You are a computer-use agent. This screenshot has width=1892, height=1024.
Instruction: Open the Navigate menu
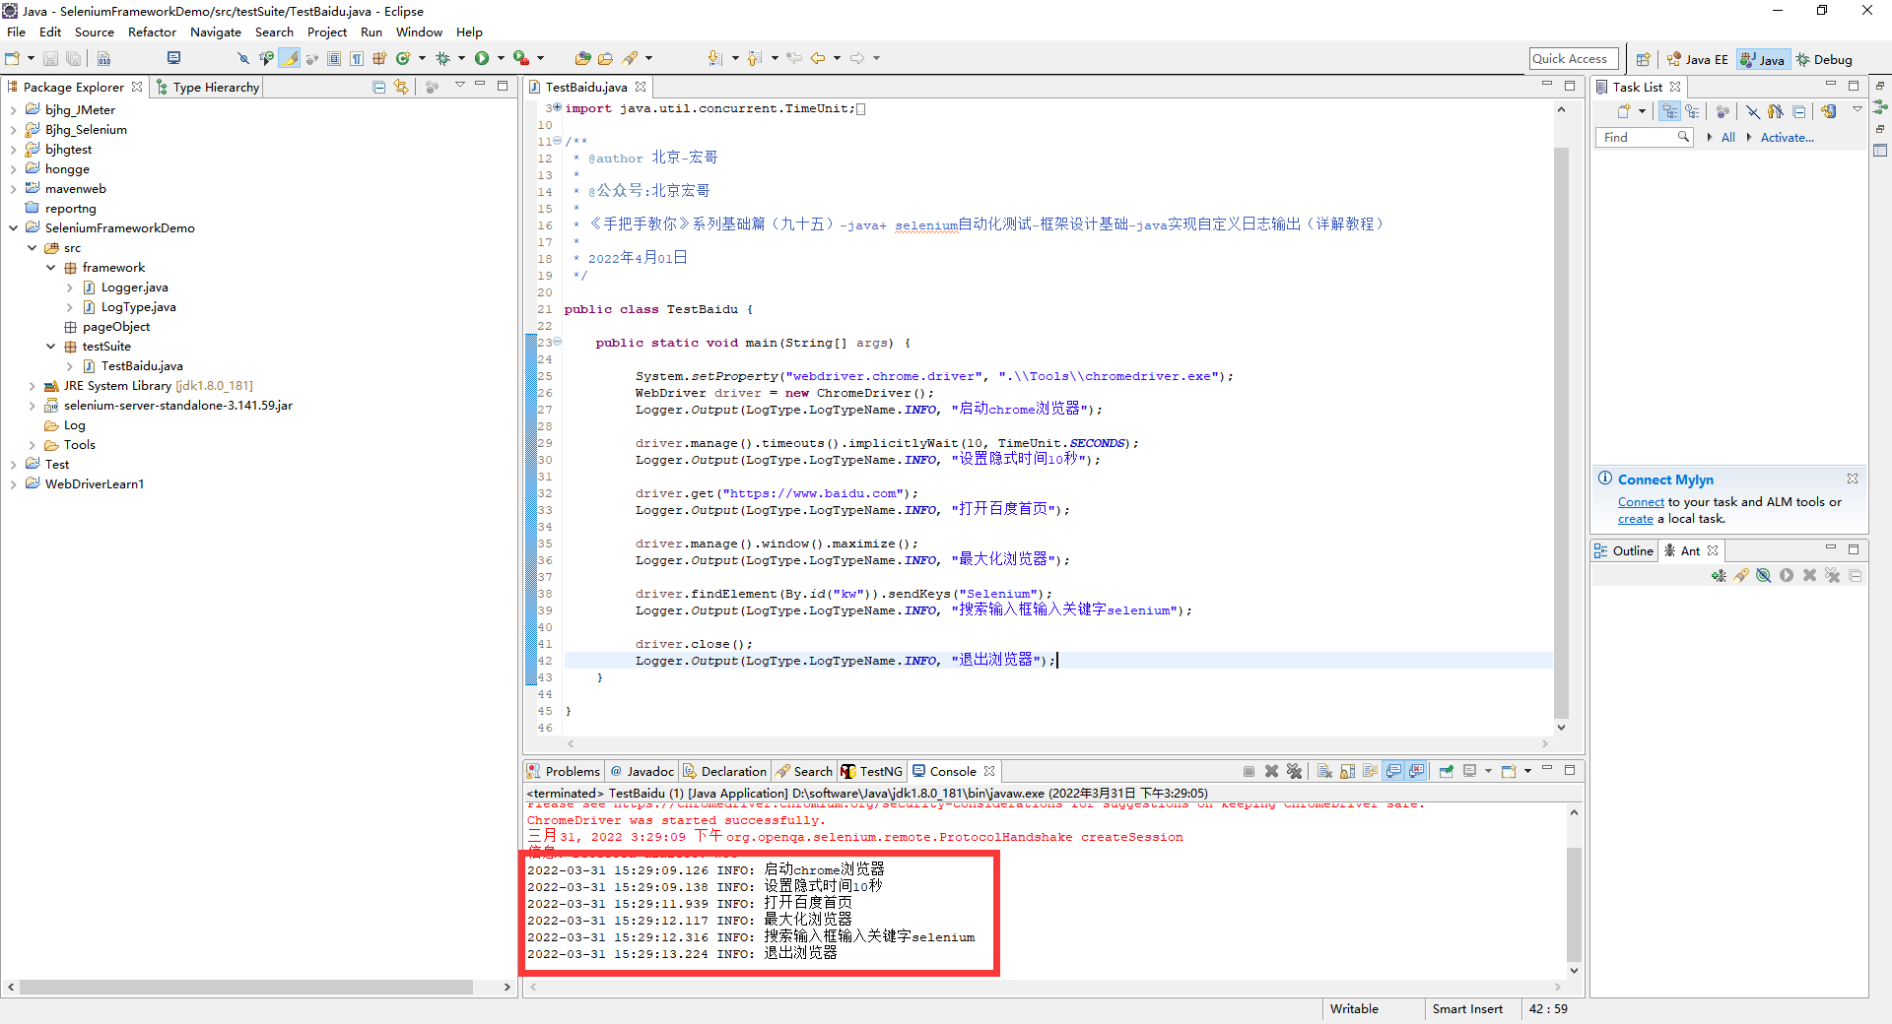[x=216, y=32]
